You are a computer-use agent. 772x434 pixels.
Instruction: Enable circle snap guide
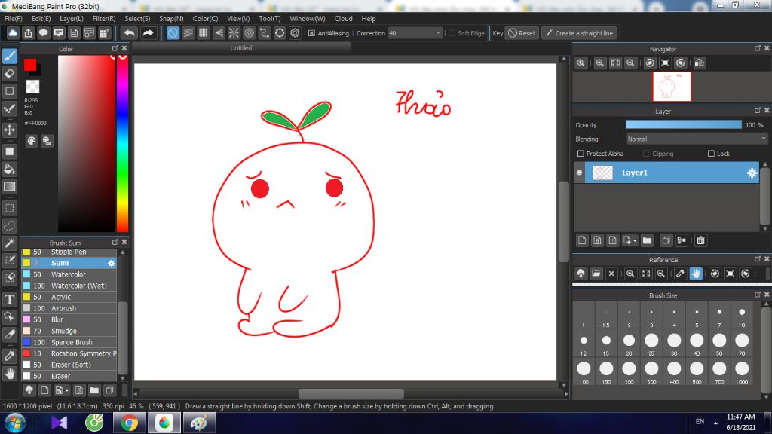pyautogui.click(x=249, y=33)
